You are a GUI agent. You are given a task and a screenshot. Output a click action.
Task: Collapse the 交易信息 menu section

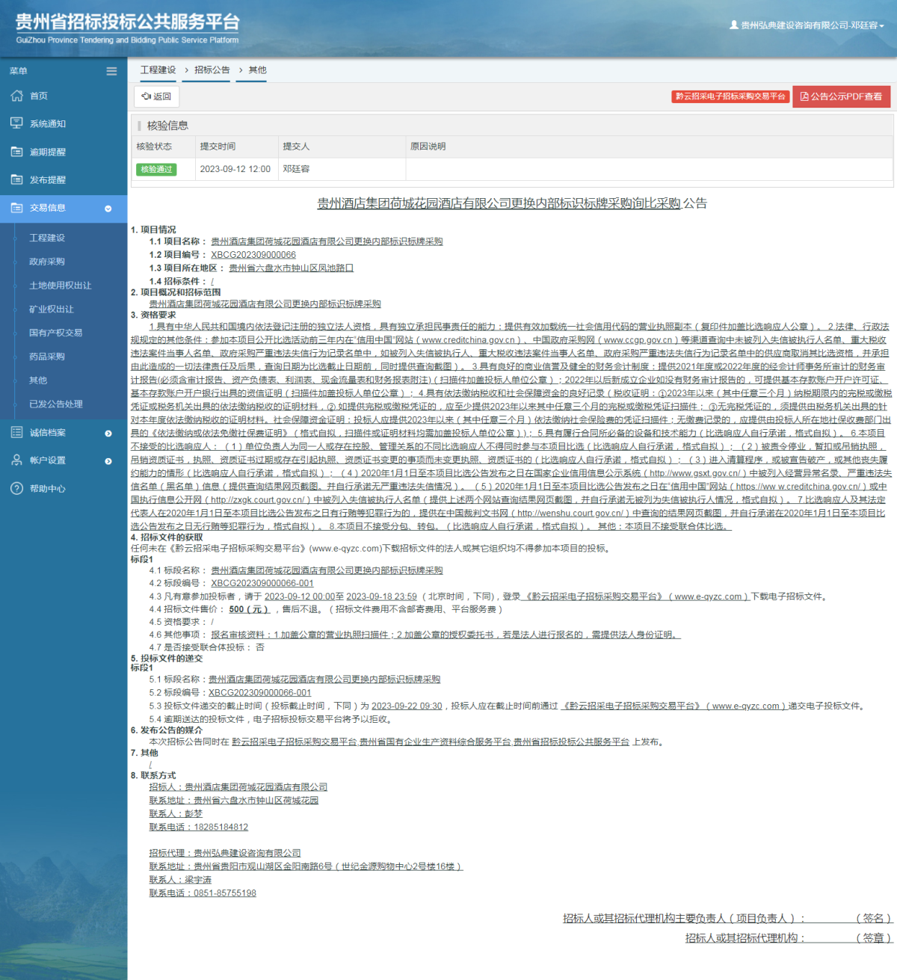[x=108, y=209]
